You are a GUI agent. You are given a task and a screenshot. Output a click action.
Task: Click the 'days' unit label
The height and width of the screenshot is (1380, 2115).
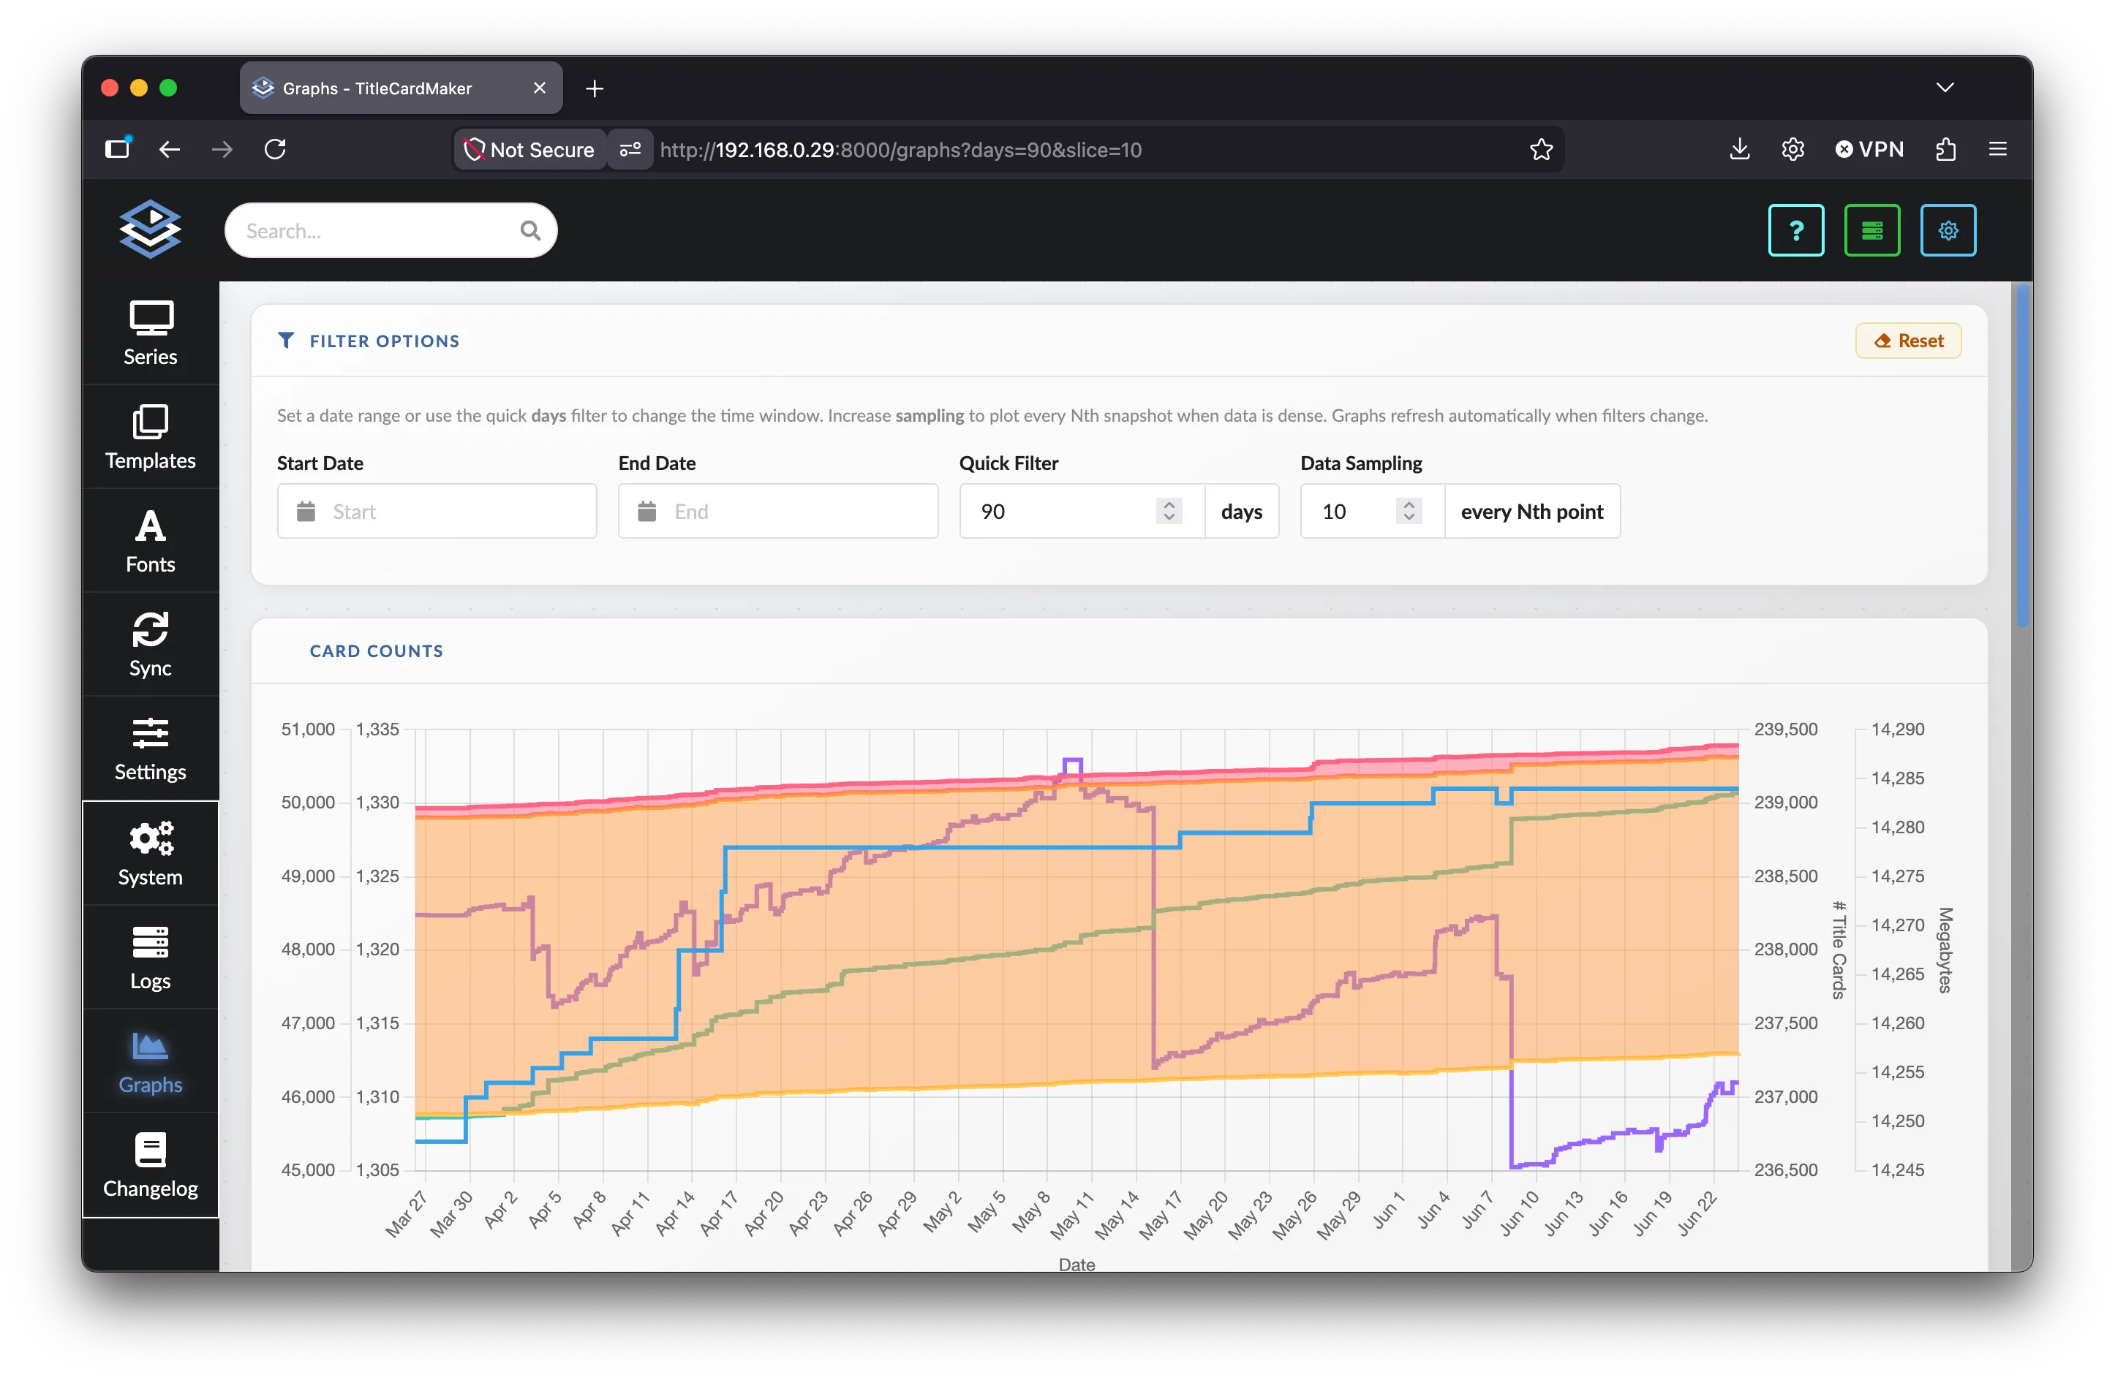(1242, 512)
